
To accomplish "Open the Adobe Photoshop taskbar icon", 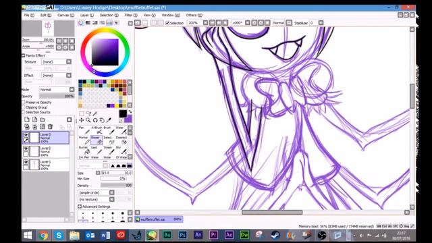I will (182, 235).
